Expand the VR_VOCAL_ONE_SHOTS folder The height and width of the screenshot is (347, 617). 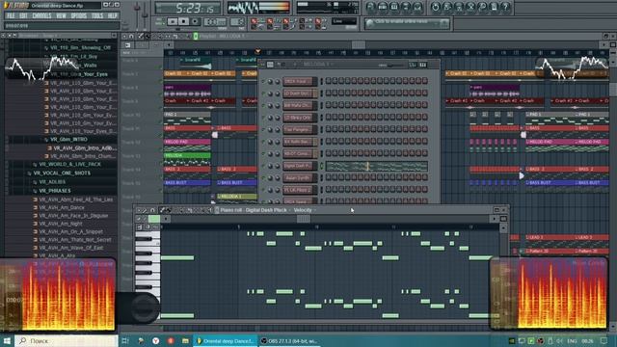pos(62,173)
